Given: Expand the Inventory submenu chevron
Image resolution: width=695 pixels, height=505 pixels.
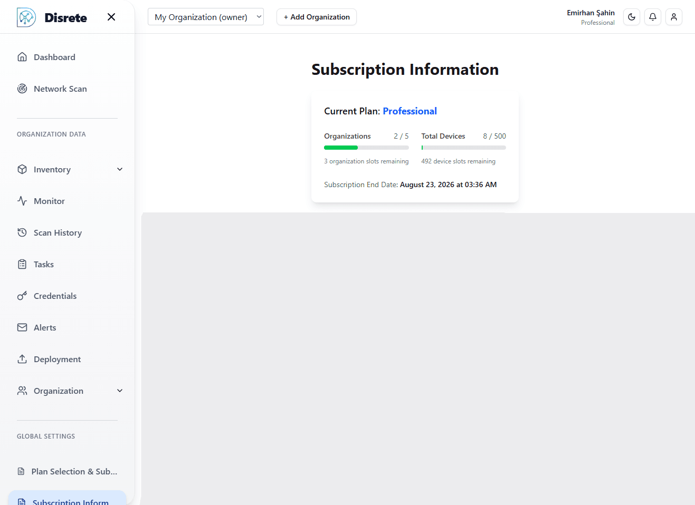Looking at the screenshot, I should pos(120,169).
